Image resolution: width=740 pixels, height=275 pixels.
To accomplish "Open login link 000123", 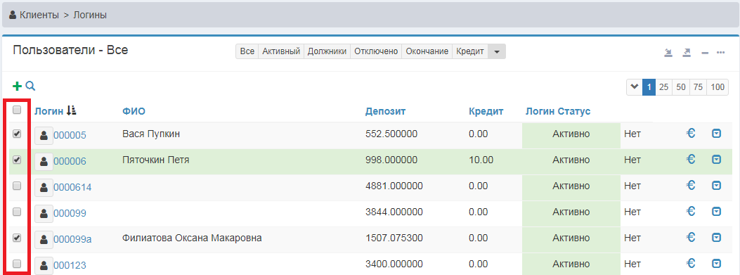I will (x=70, y=266).
